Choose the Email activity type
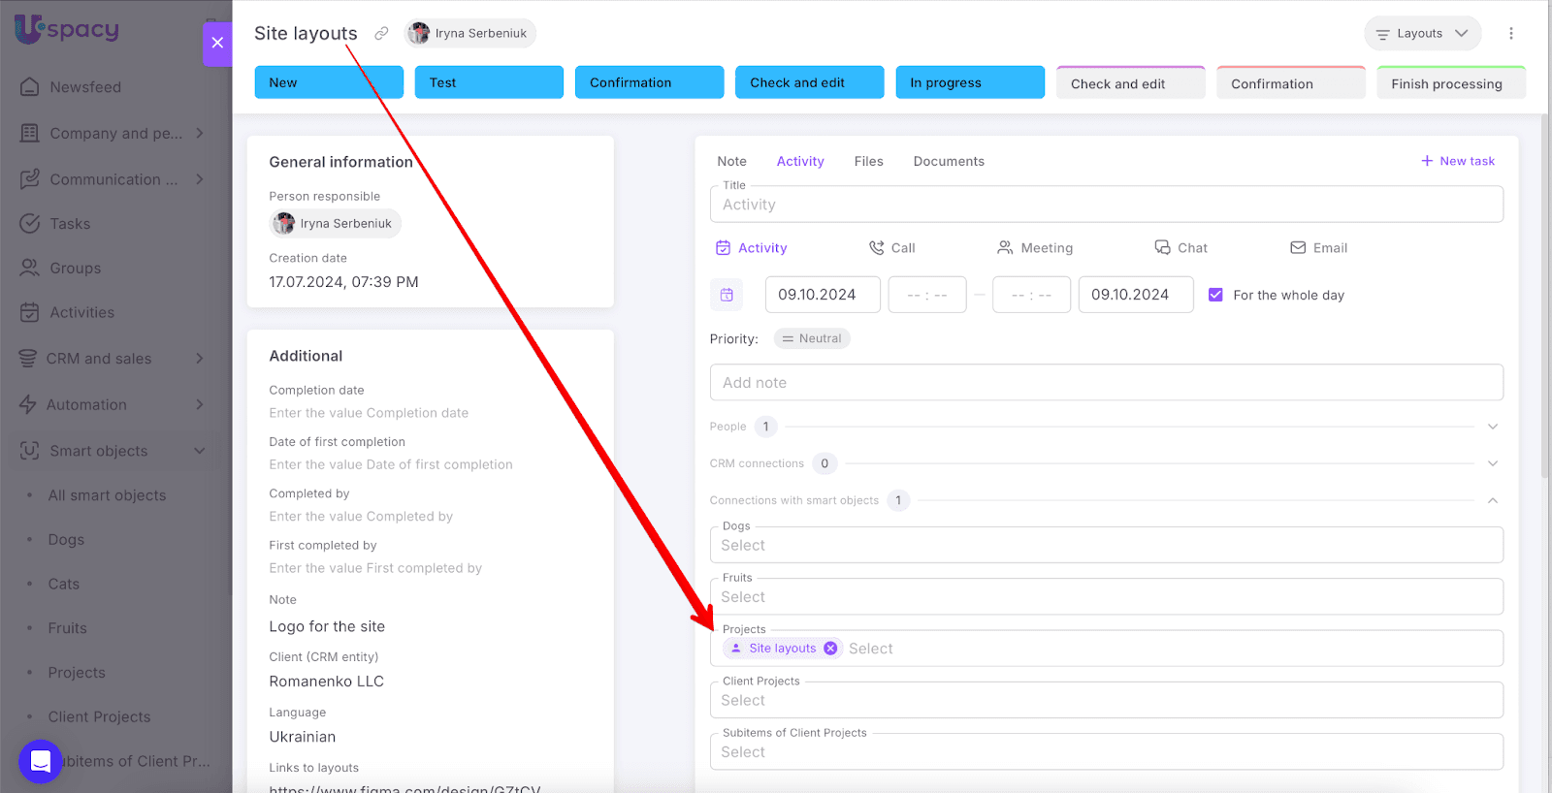This screenshot has height=793, width=1552. pyautogui.click(x=1318, y=248)
